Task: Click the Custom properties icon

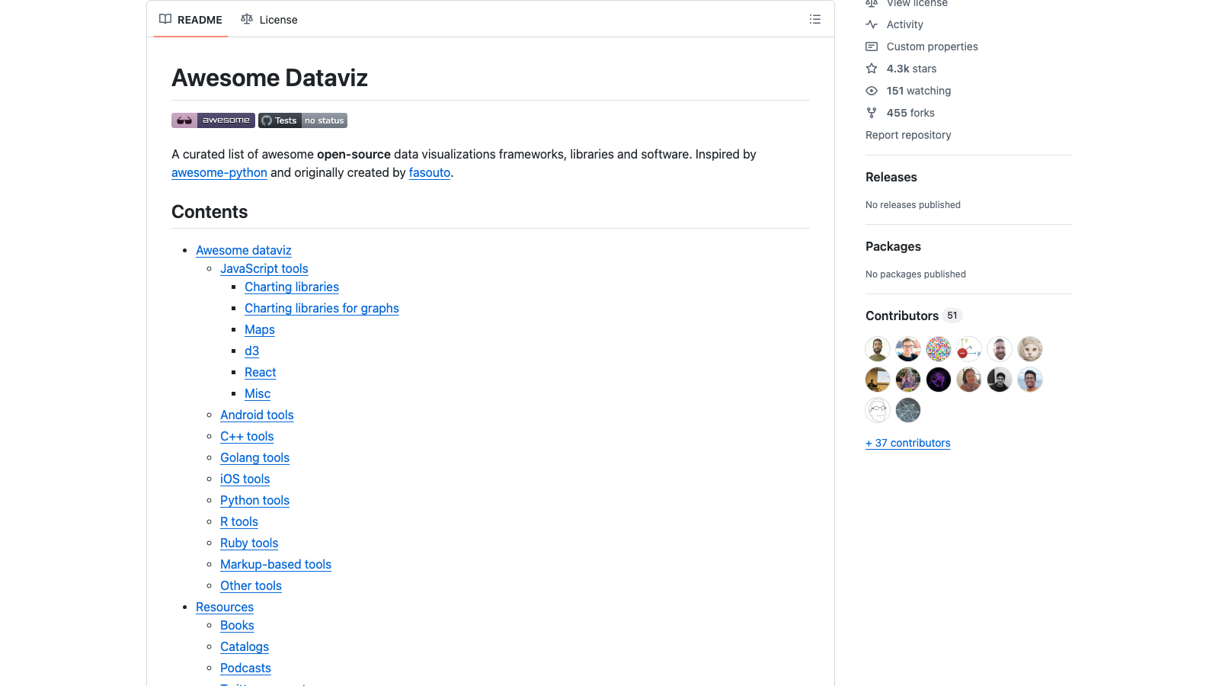Action: coord(871,46)
